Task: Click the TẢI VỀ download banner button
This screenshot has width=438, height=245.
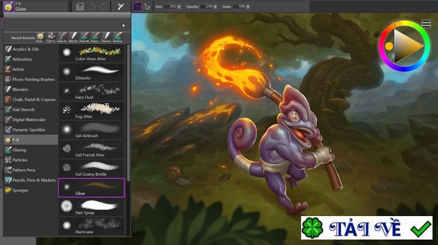Action: click(366, 228)
